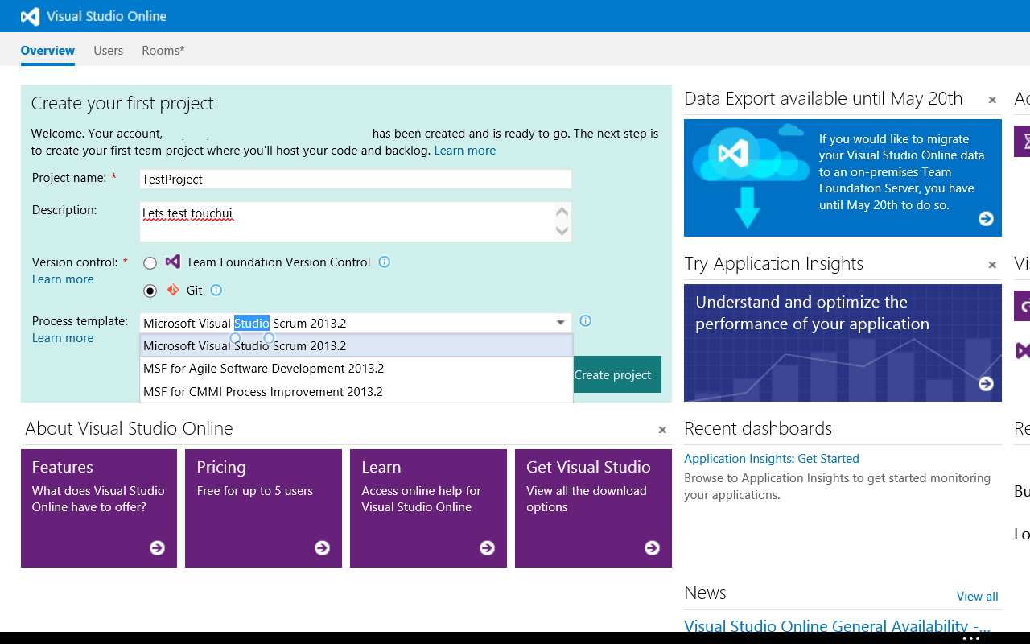The width and height of the screenshot is (1030, 644).
Task: Select Team Foundation Version Control radio button
Action: pos(150,263)
